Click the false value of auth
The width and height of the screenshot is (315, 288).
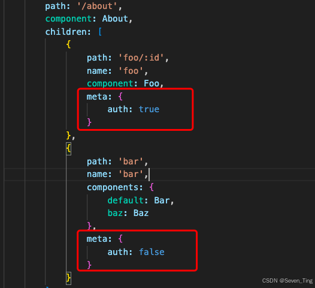(x=152, y=252)
